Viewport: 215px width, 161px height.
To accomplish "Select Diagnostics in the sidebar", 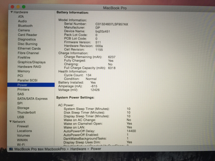I will point(27,39).
